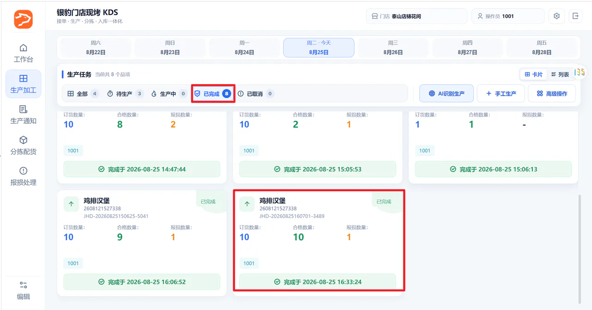Screen dimensions: 592x310
Task: Open the 分拣配货 sidebar section
Action: click(23, 146)
